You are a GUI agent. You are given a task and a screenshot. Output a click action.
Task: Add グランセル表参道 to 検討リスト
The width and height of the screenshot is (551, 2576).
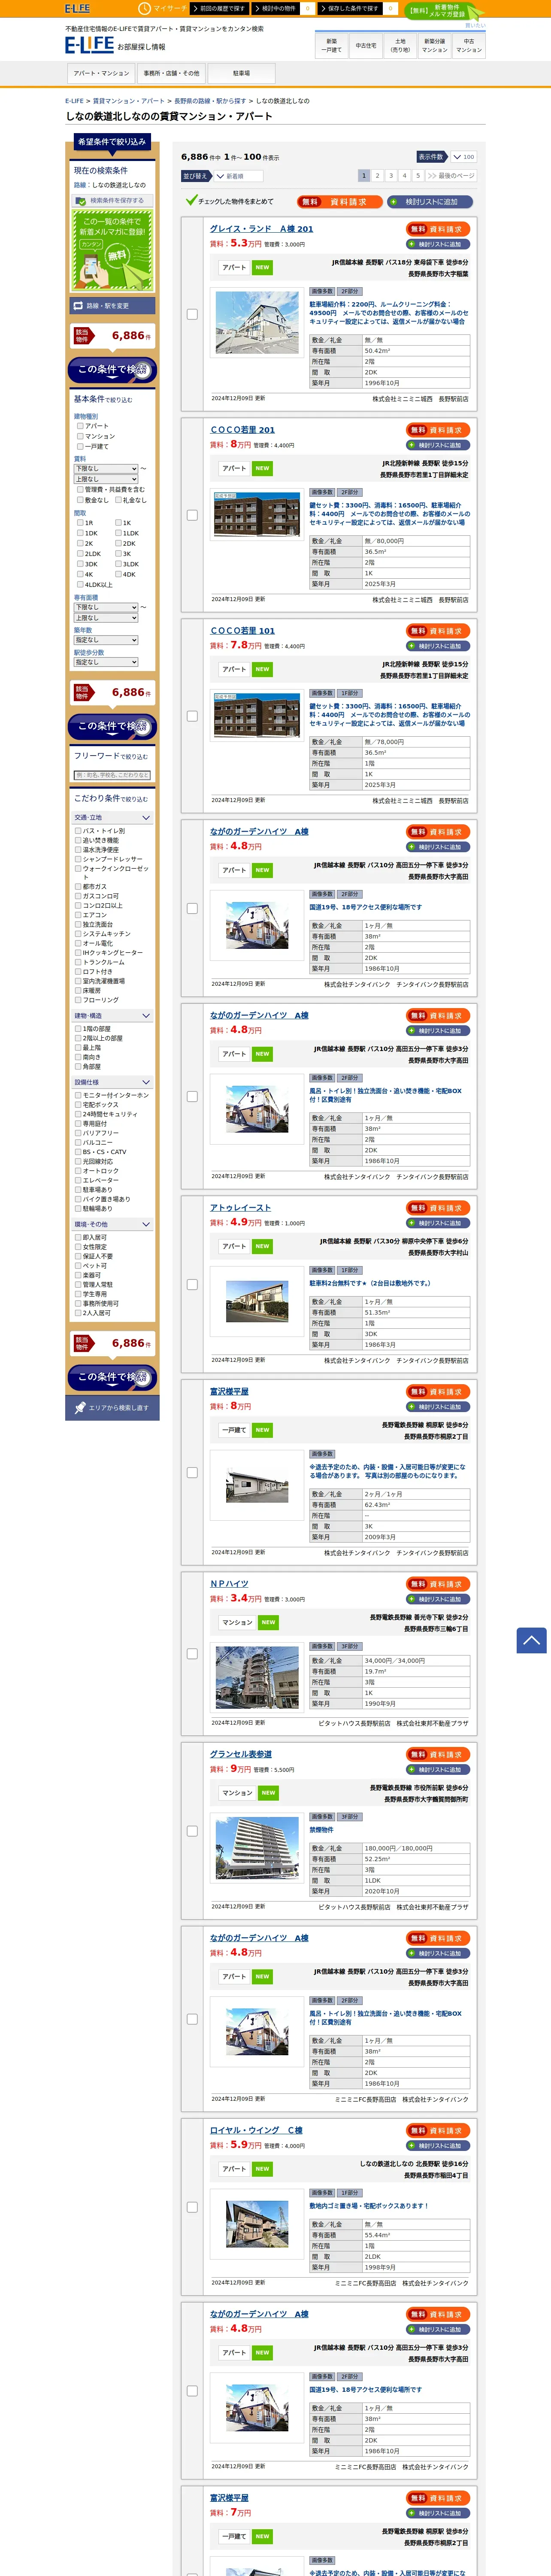[438, 1769]
